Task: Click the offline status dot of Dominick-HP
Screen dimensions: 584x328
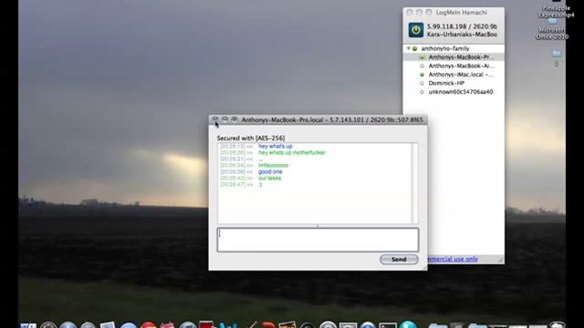Action: click(x=422, y=83)
